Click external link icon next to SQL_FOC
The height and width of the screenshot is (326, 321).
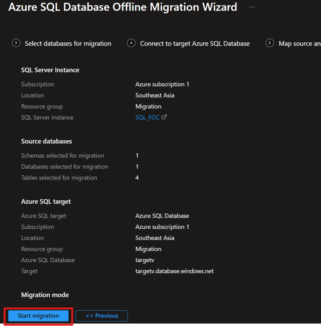(x=164, y=117)
